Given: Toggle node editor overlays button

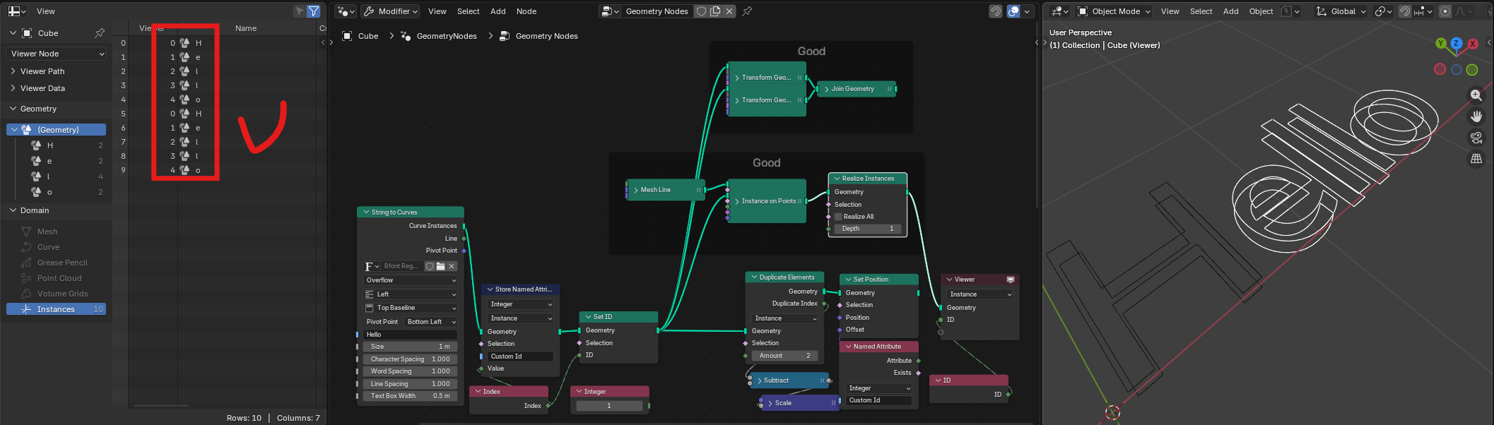Looking at the screenshot, I should (1013, 11).
